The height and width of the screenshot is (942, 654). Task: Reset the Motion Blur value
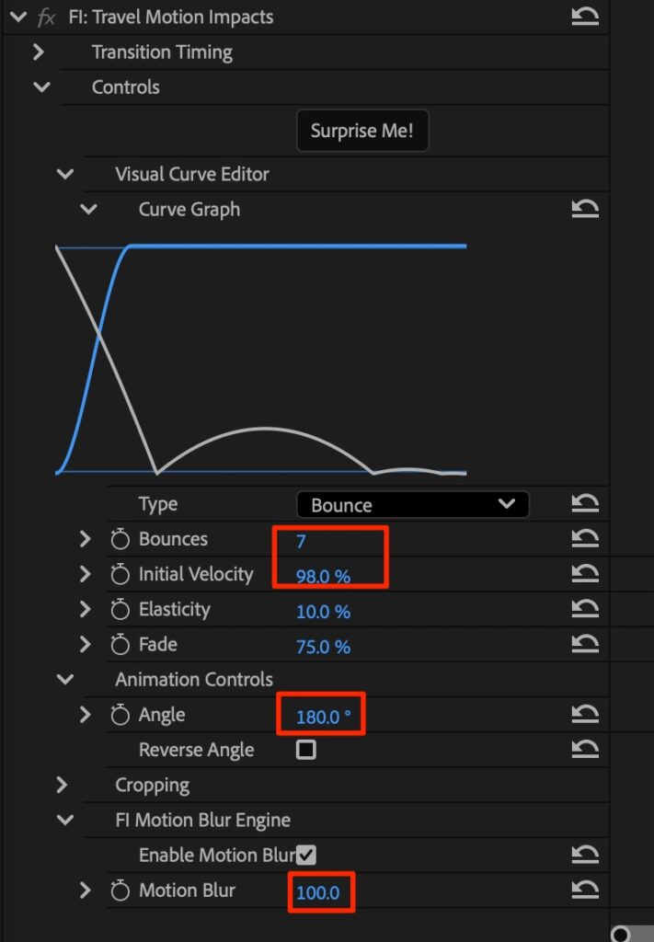585,890
